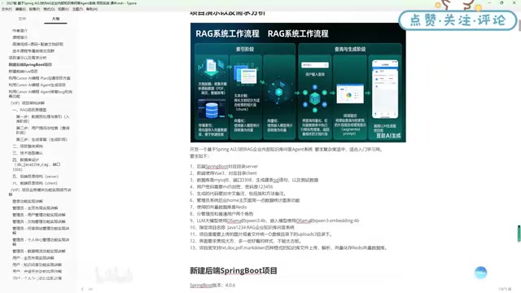521x293 pixels.
Task: Select outline item 登录功能实现讲解
Action: tap(28, 201)
